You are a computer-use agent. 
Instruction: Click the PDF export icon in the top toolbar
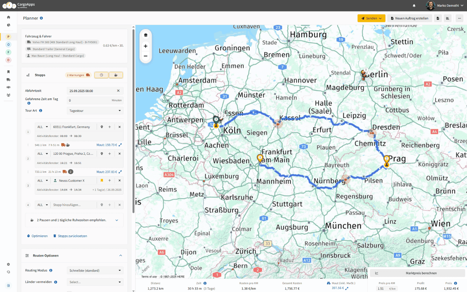pos(437,18)
